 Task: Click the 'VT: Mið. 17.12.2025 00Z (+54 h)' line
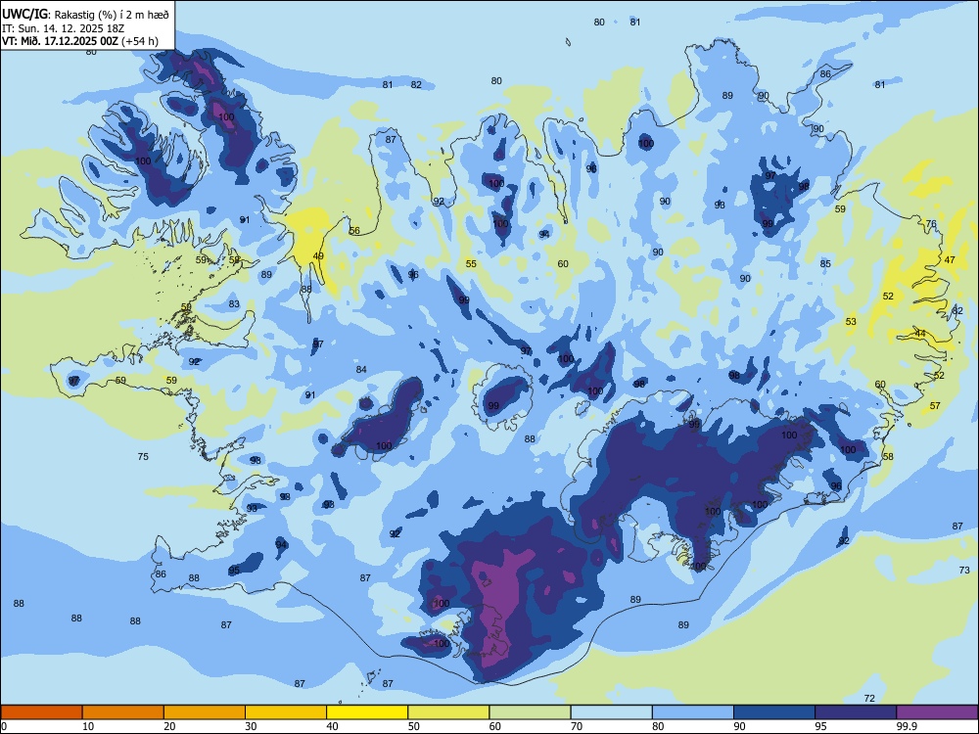(80, 41)
